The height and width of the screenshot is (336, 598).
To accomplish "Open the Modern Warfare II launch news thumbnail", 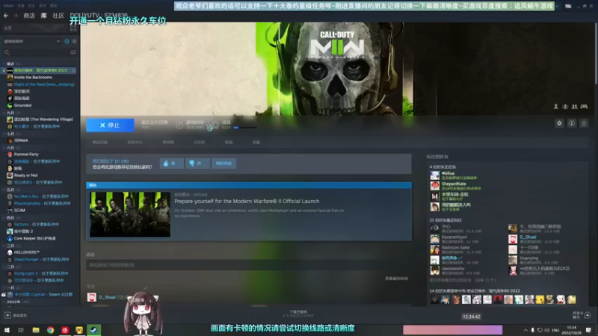I will tap(130, 214).
